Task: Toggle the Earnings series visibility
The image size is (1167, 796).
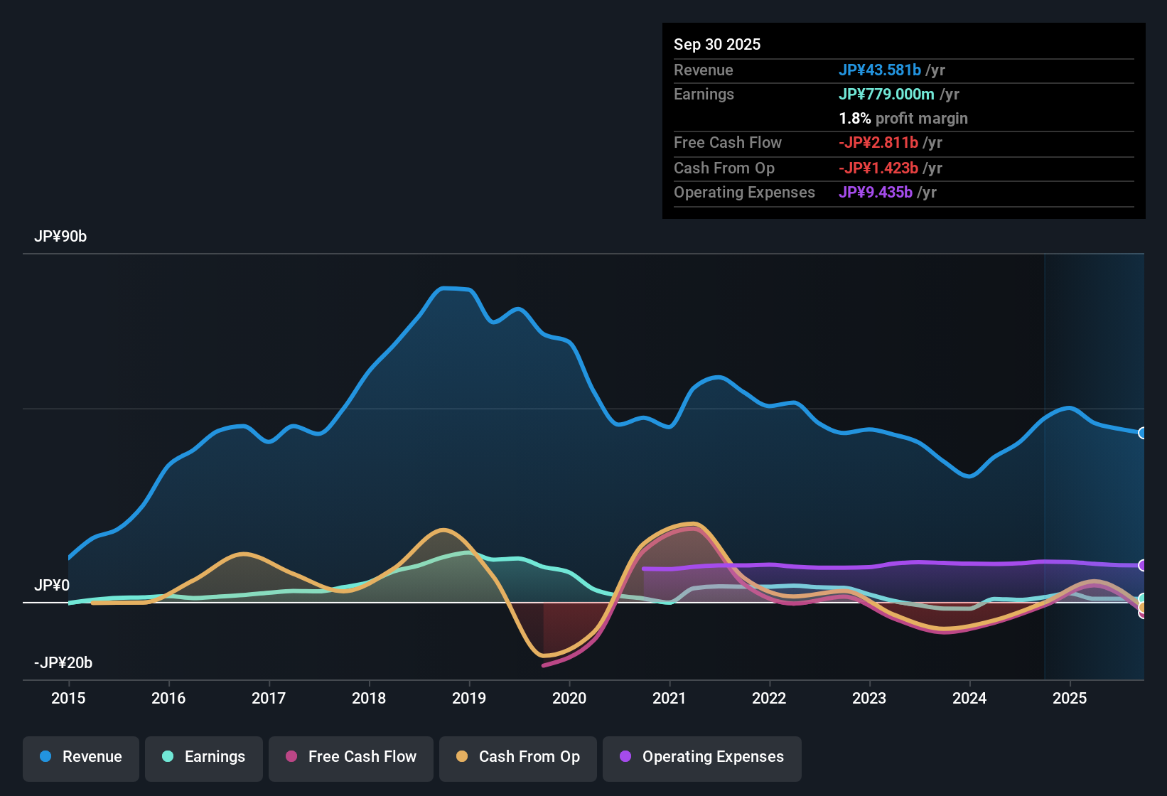Action: (x=203, y=757)
